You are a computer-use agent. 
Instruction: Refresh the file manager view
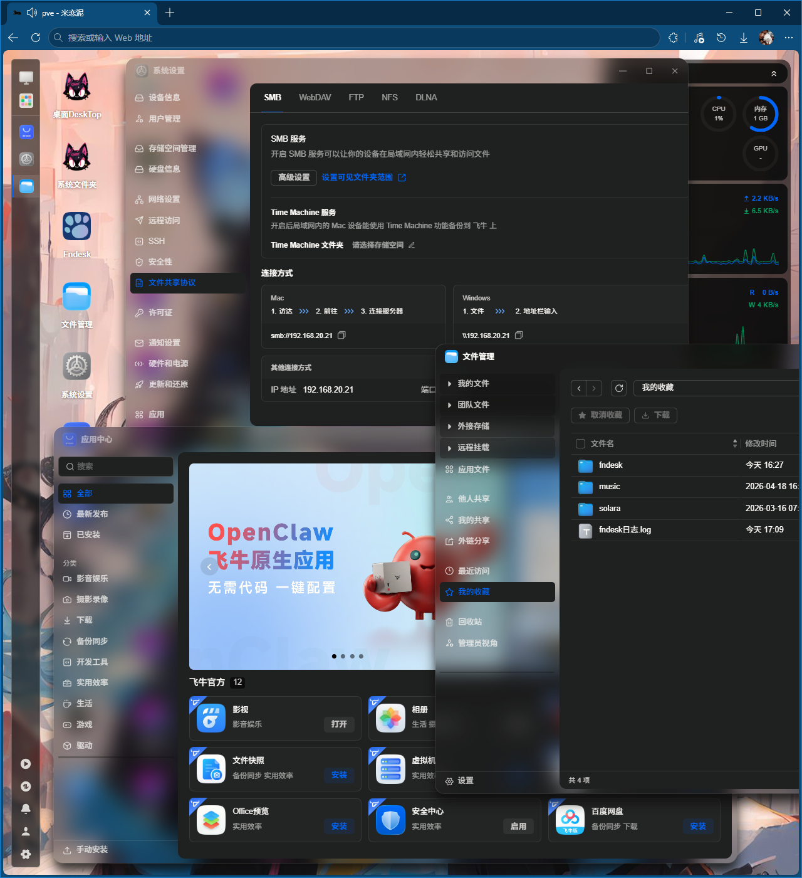coord(618,388)
